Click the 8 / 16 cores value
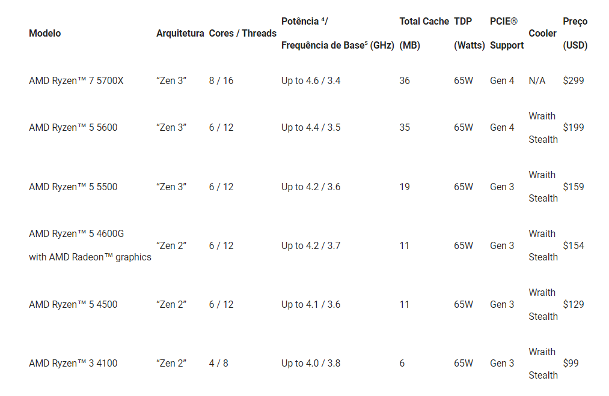 [x=221, y=80]
